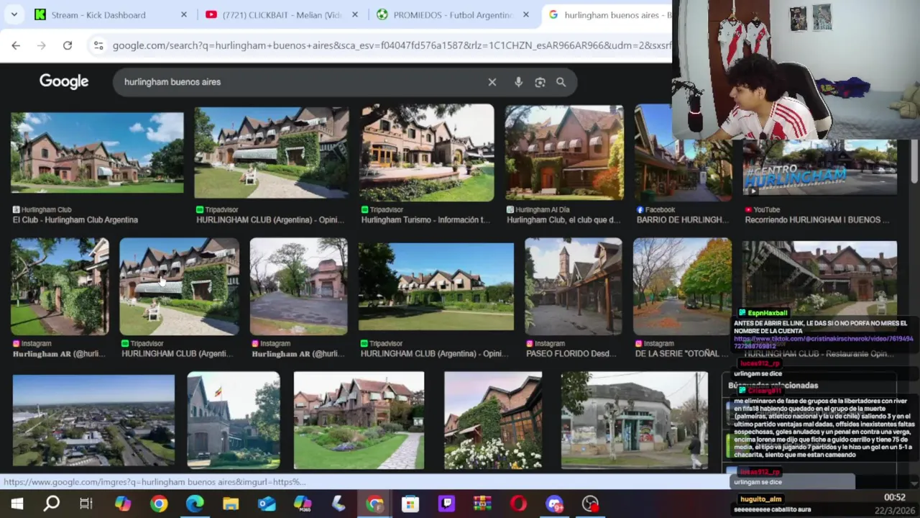Select the hurlingham buenos aires Google tab
Image resolution: width=920 pixels, height=518 pixels.
609,14
